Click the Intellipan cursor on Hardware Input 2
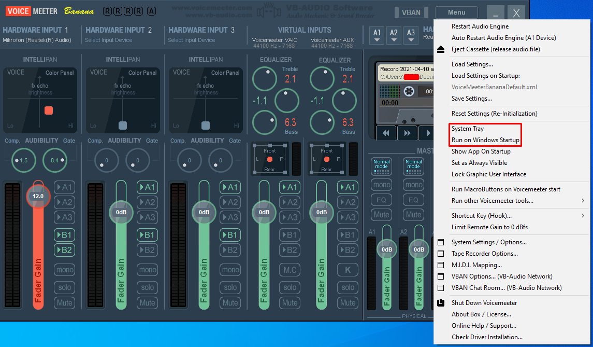 click(x=123, y=126)
